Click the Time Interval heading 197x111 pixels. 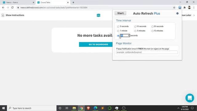[123, 21]
